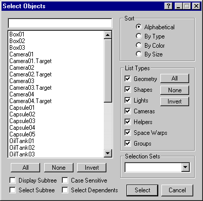
Task: Click the None button in List Types
Action: pyautogui.click(x=175, y=90)
